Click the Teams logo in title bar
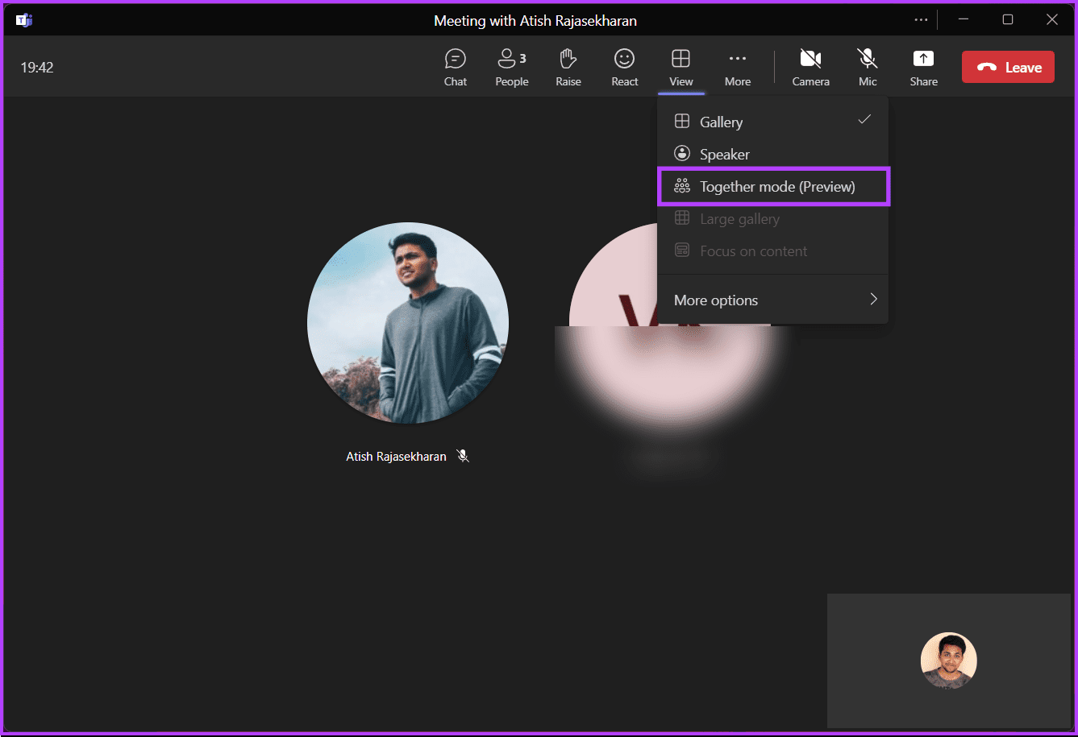 tap(24, 20)
